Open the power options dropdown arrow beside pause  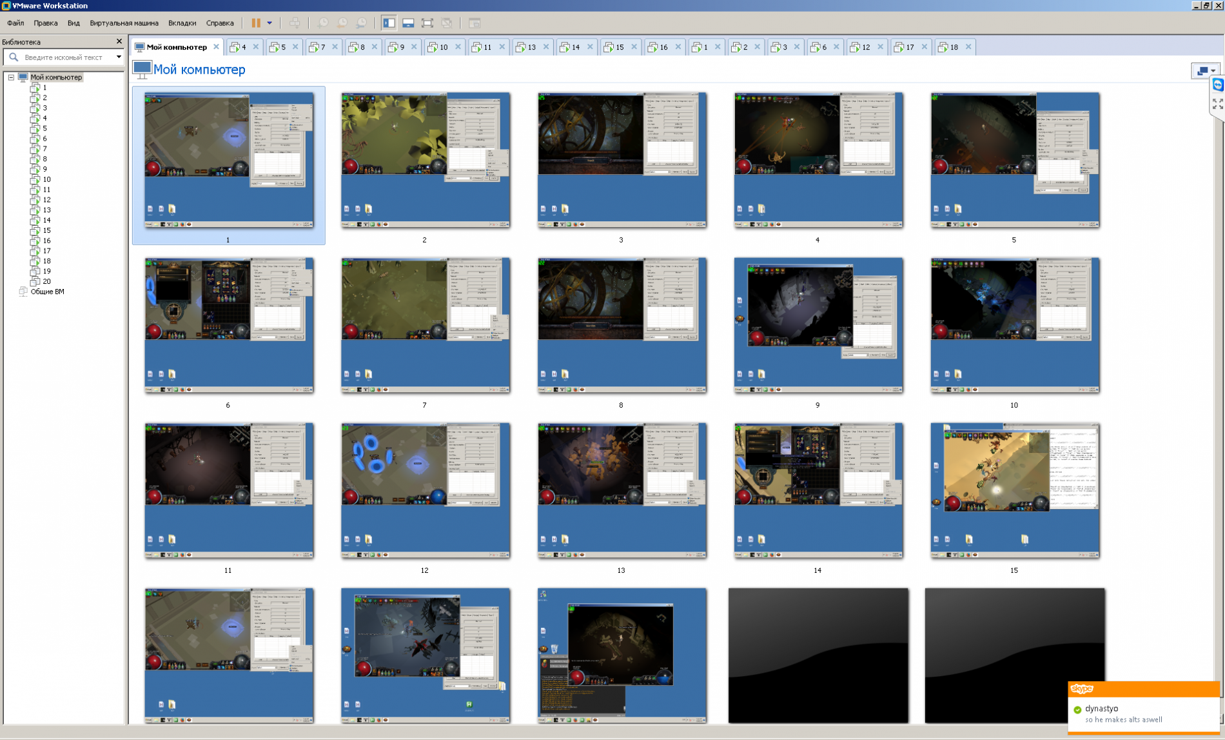coord(269,23)
